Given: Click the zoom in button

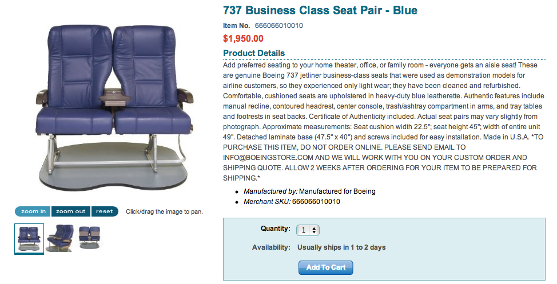Looking at the screenshot, I should coord(33,211).
